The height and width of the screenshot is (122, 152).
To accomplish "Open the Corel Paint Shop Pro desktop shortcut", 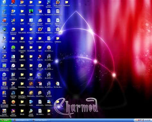I will coord(4,58).
